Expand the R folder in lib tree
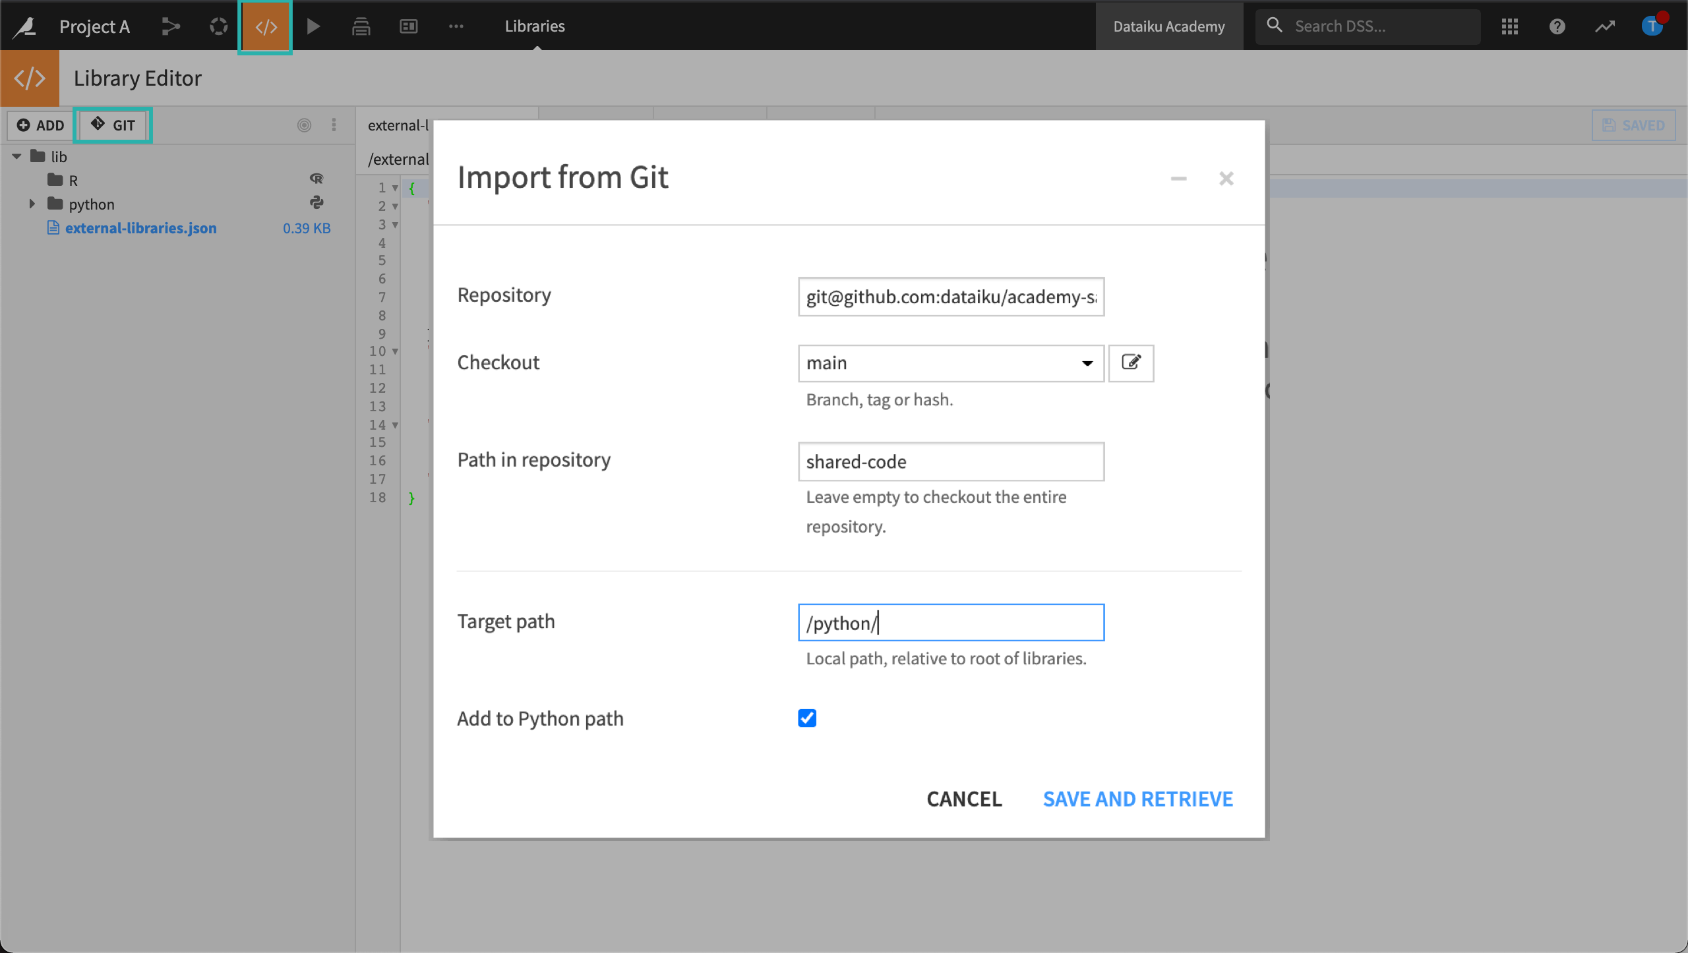 click(31, 180)
